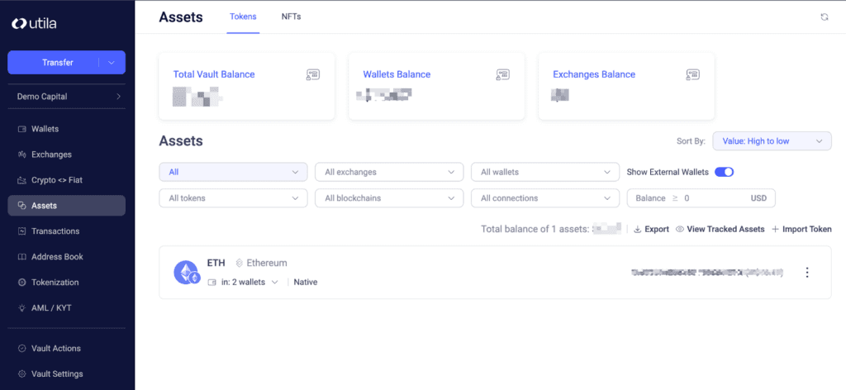Click the Export button
The height and width of the screenshot is (390, 846).
click(x=651, y=229)
